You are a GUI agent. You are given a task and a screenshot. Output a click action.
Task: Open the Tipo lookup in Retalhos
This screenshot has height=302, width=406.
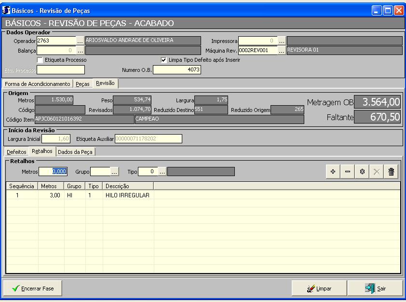click(162, 172)
